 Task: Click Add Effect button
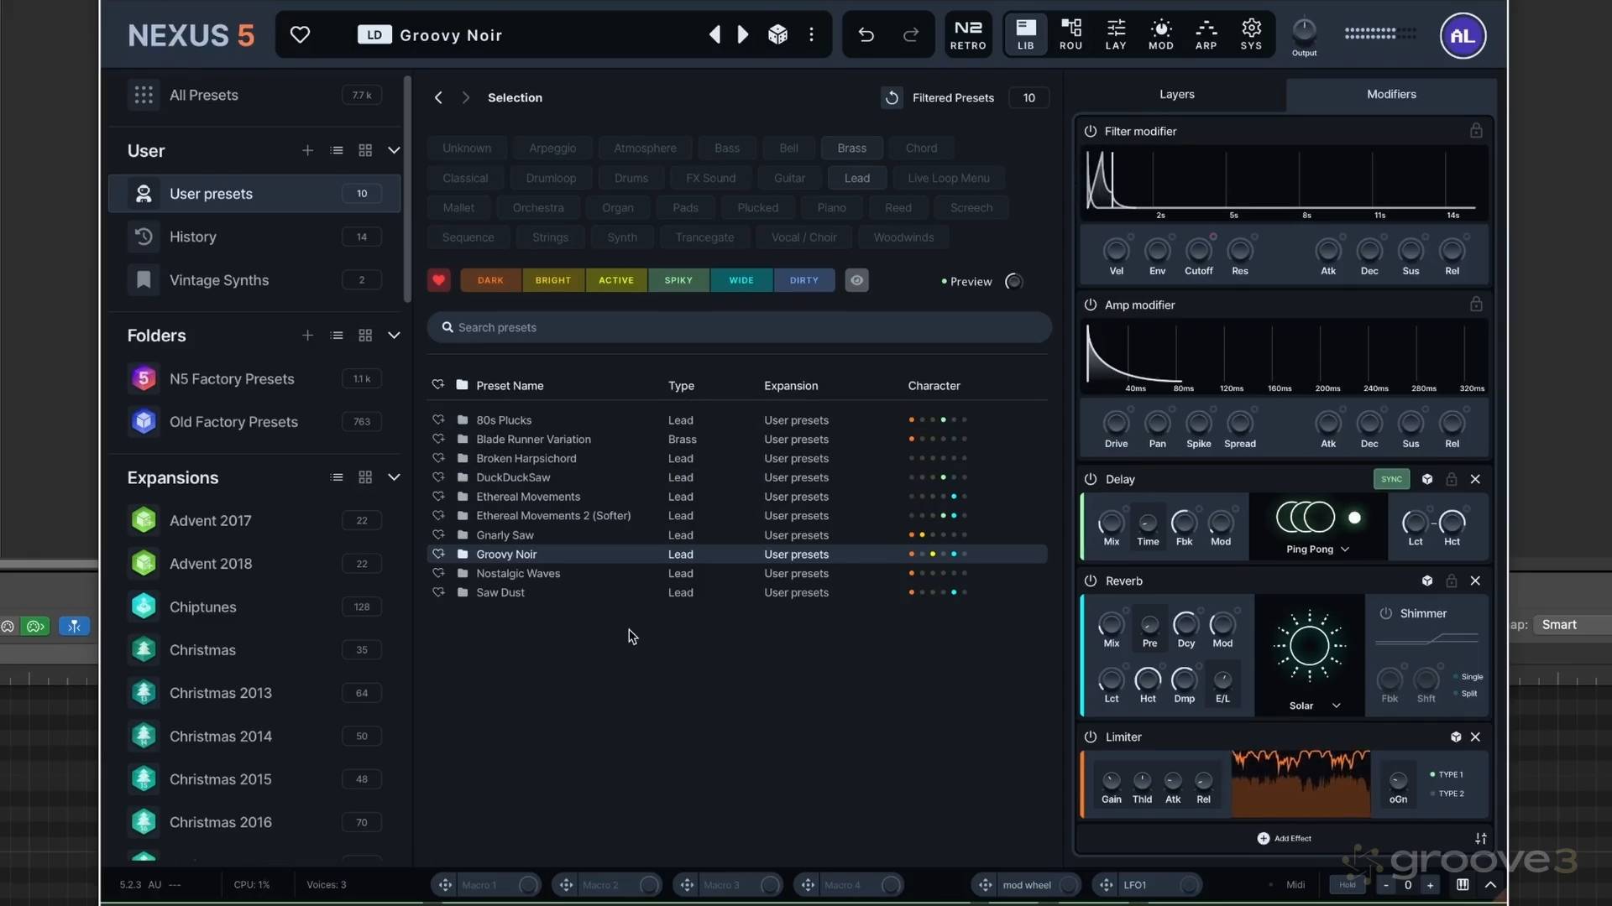pos(1284,838)
